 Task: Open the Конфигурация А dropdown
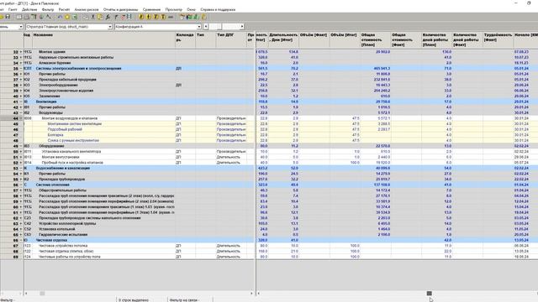[x=198, y=27]
